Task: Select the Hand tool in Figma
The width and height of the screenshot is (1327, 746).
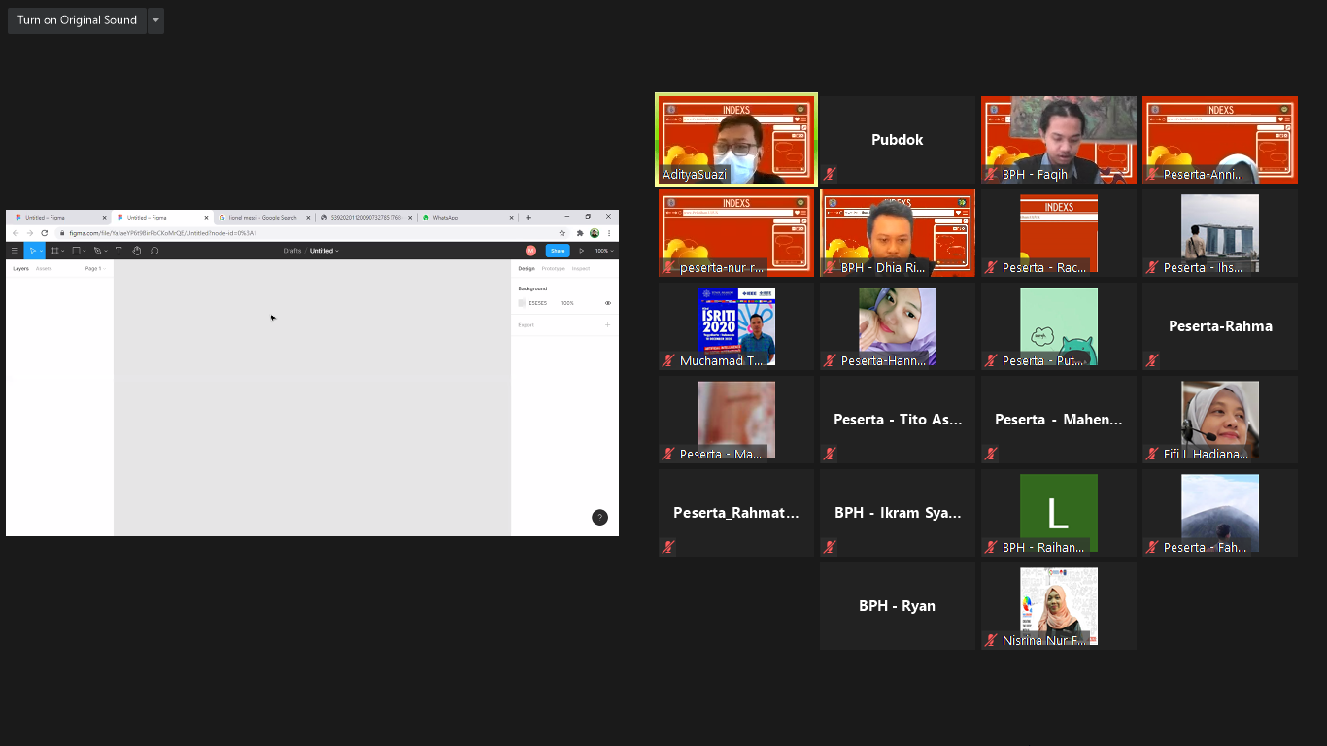Action: point(137,251)
